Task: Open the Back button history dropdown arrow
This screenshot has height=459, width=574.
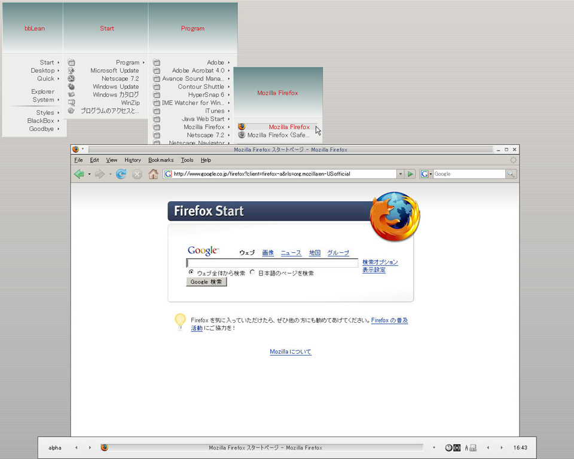Action: (89, 174)
